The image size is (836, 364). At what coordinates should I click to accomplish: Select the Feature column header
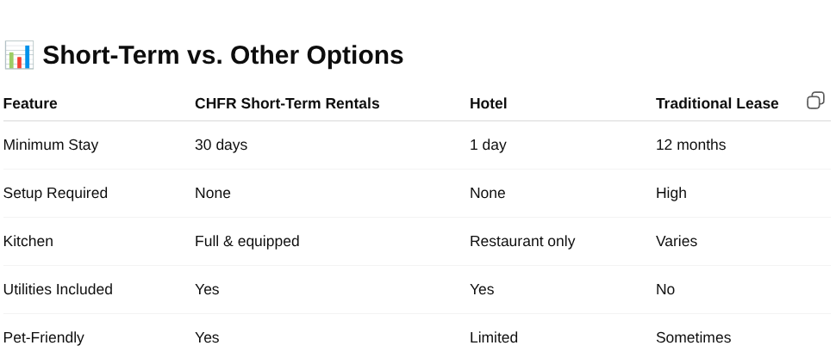coord(30,103)
